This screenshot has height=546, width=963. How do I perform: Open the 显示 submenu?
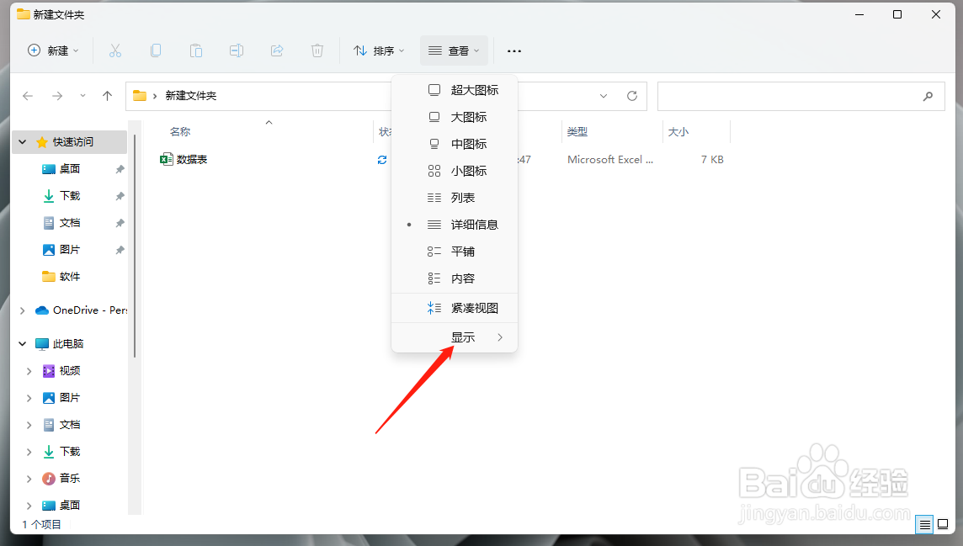463,337
